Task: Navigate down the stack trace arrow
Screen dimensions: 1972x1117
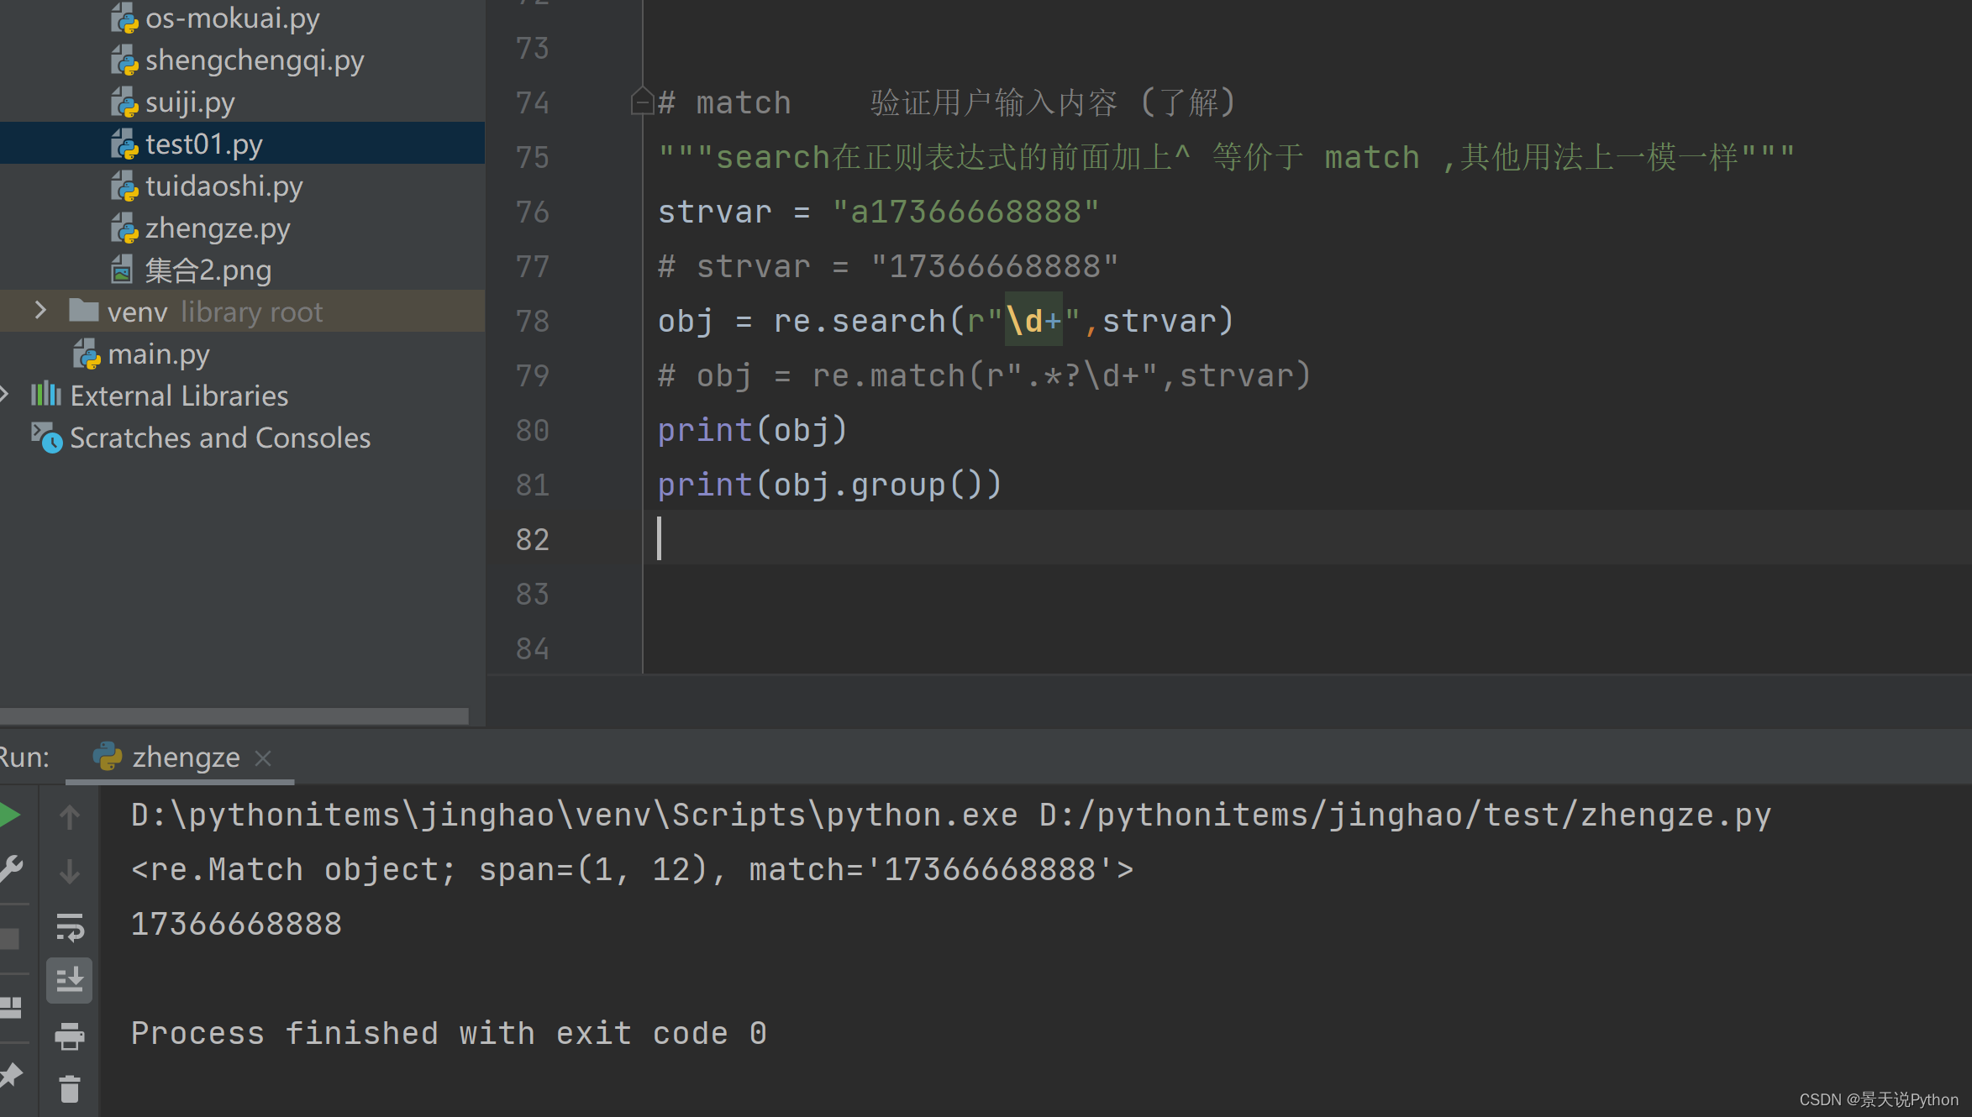Action: 70,871
